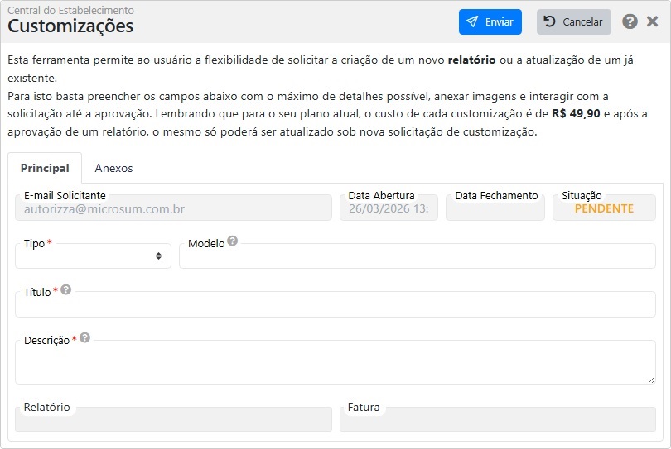671x449 pixels.
Task: Click the Situação PENDENTE status field
Action: point(603,209)
